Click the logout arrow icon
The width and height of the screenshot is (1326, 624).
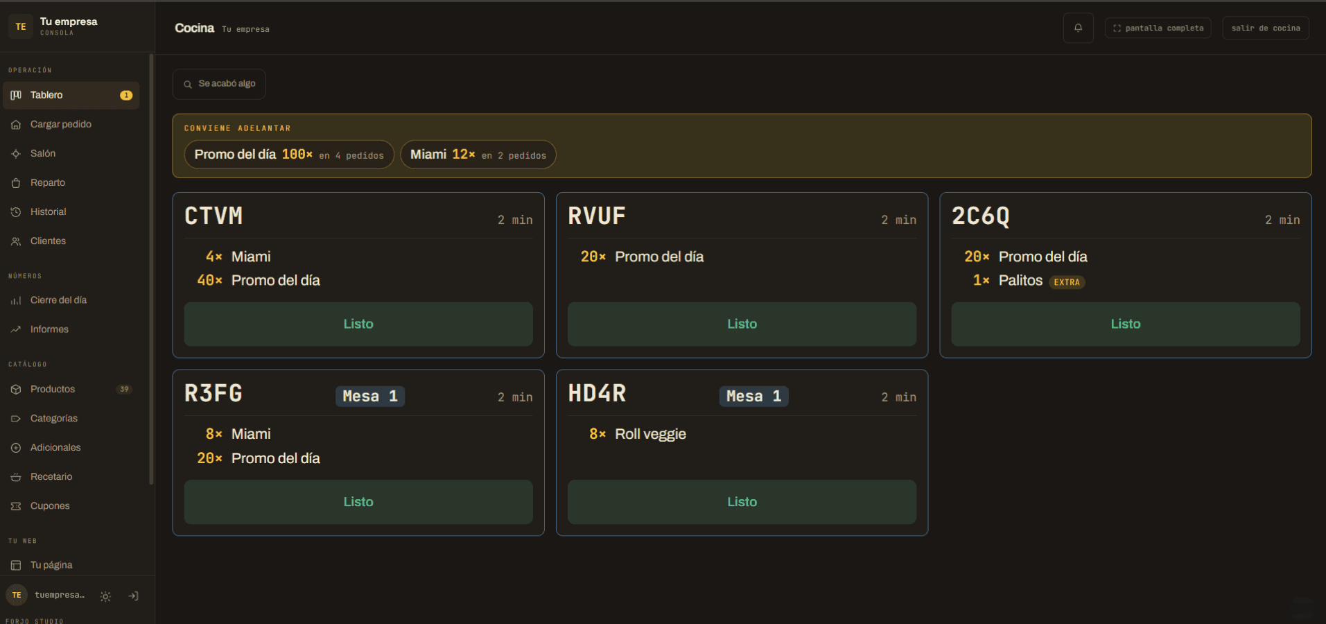(x=134, y=596)
